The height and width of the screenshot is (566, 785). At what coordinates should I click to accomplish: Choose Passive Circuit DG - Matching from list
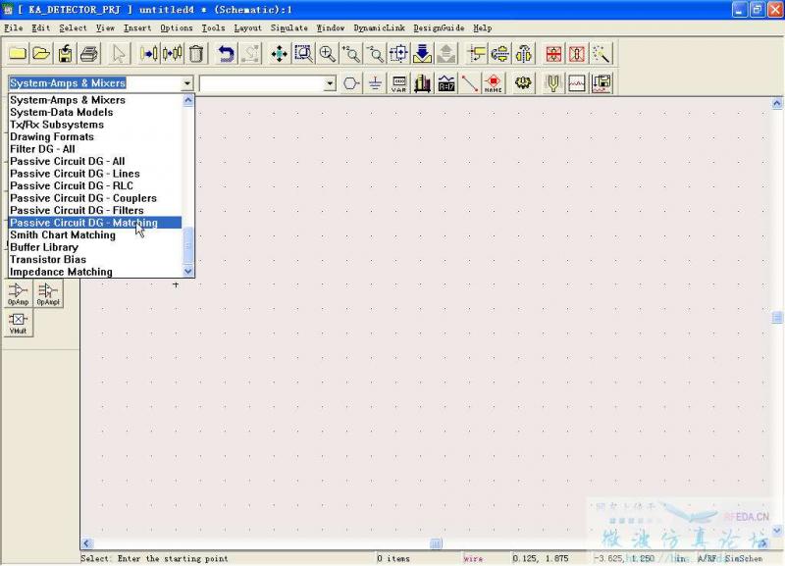pos(95,223)
